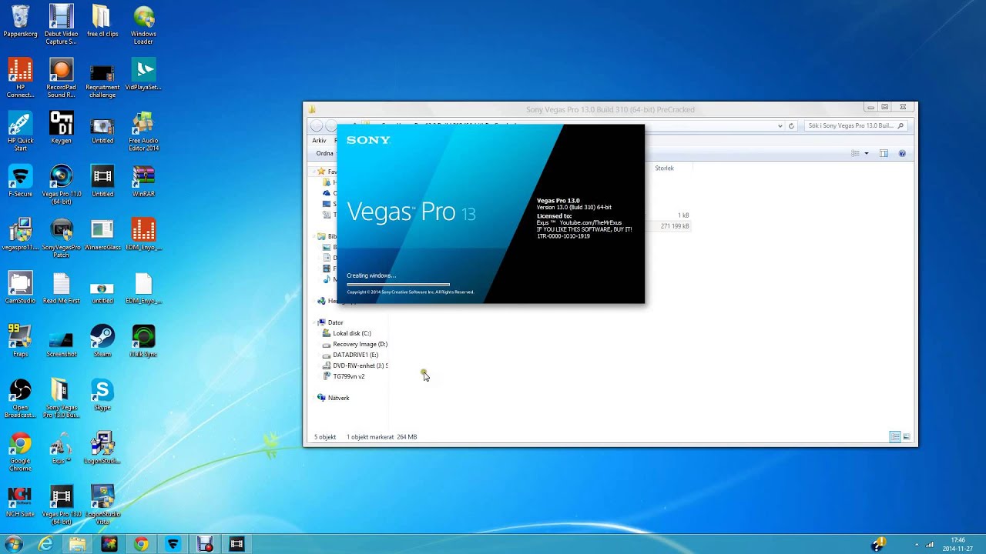The height and width of the screenshot is (554, 986).
Task: Open the view options dropdown arrow
Action: click(867, 153)
